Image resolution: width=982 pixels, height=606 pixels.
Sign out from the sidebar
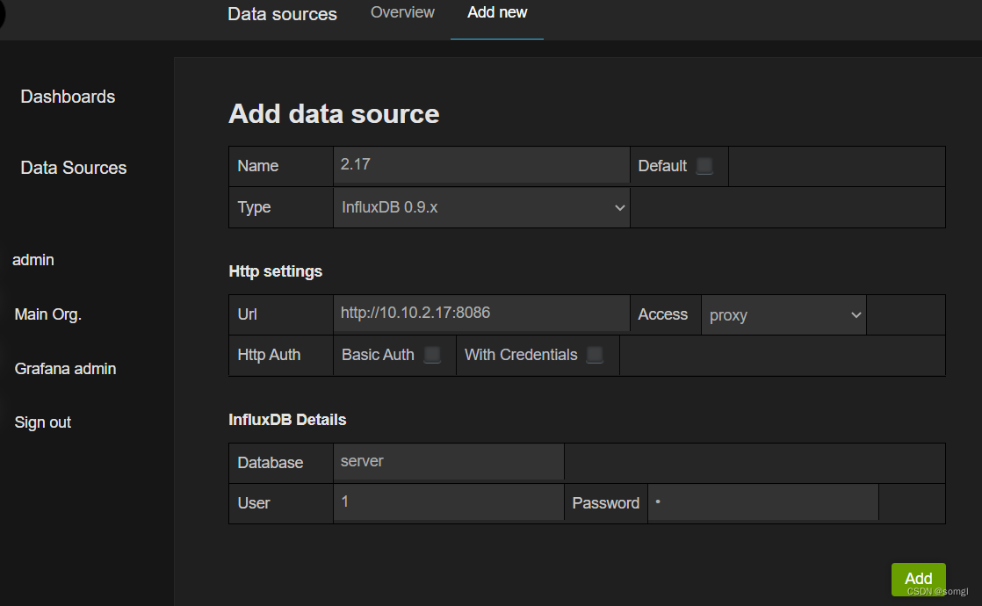[43, 422]
